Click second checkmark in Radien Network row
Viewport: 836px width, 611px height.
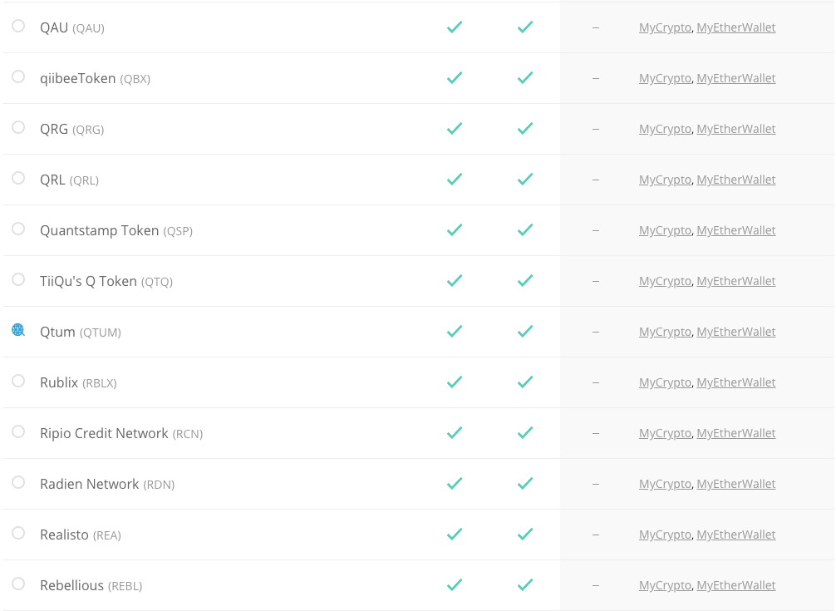(525, 484)
